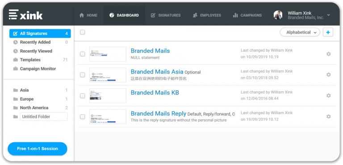
Task: Click the reply signature description text
Action: (179, 120)
